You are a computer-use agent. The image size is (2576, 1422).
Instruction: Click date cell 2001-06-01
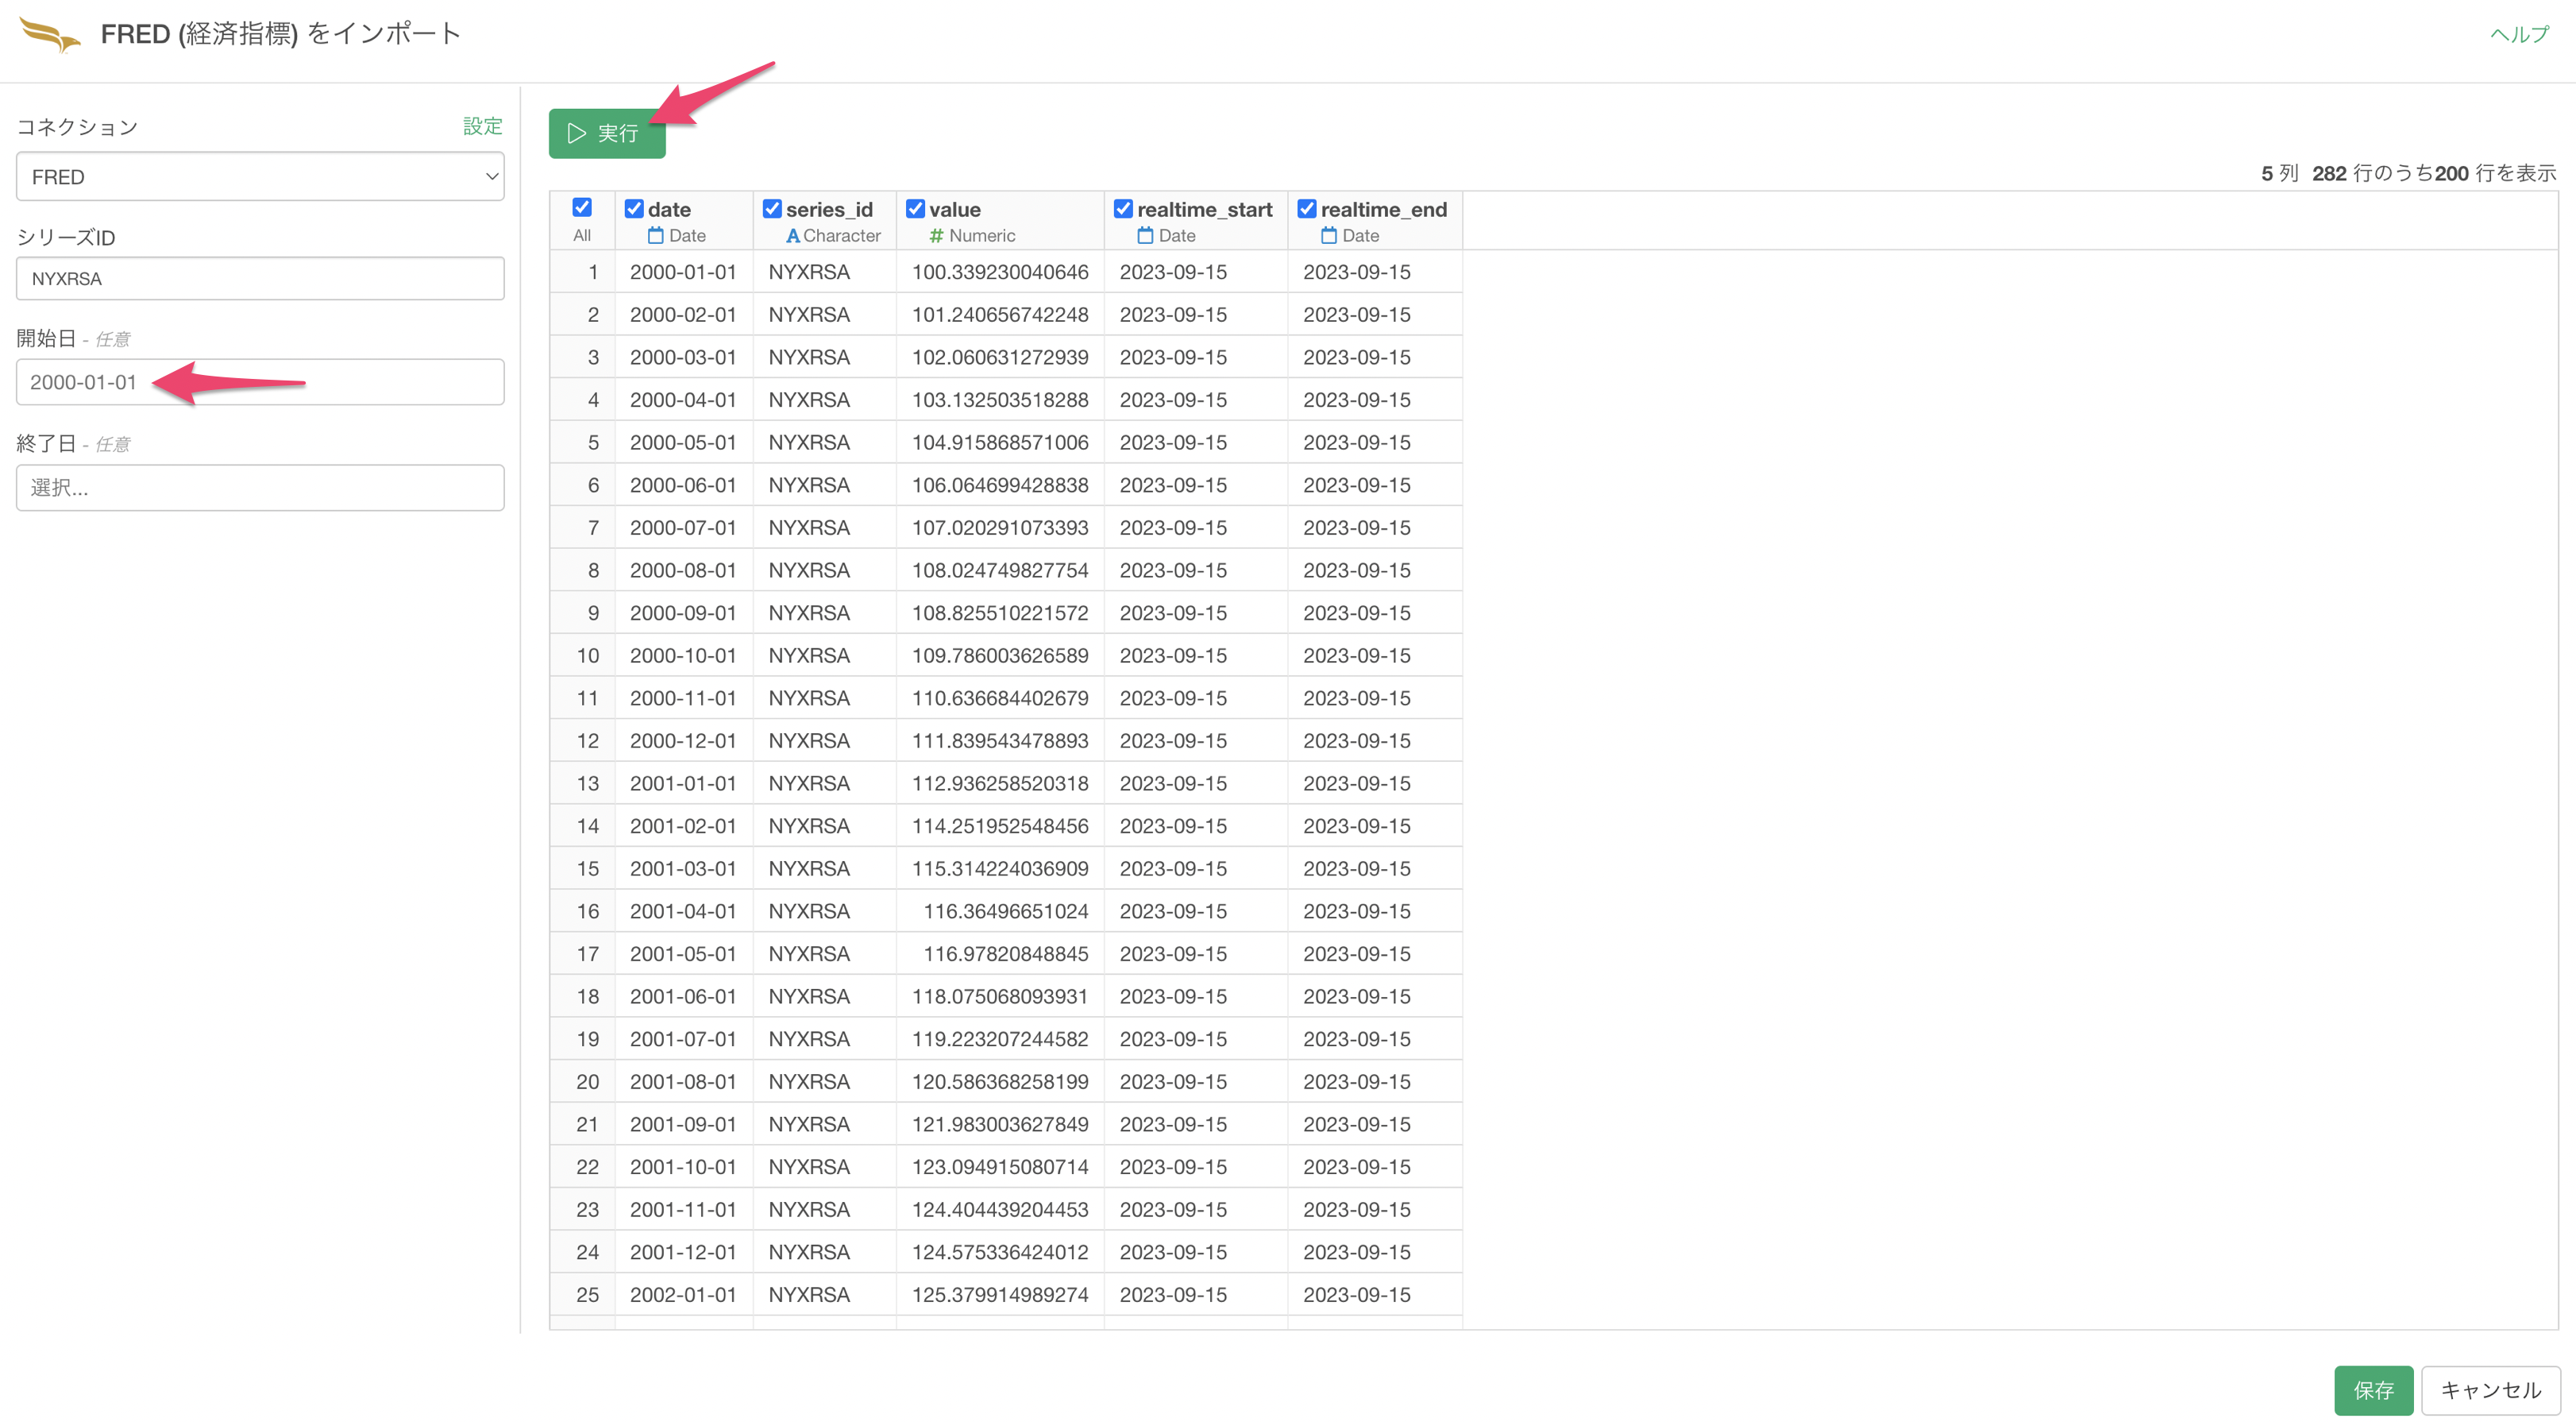(683, 997)
